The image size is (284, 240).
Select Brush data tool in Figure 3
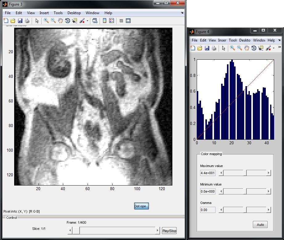82,21
